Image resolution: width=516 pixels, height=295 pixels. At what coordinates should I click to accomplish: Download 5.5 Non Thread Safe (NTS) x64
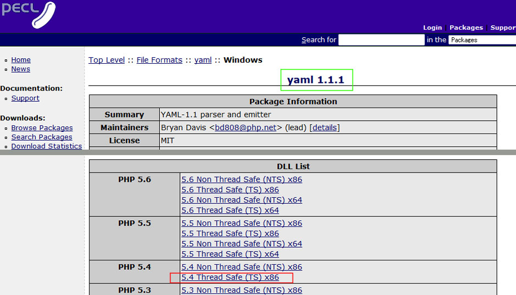[x=242, y=244]
